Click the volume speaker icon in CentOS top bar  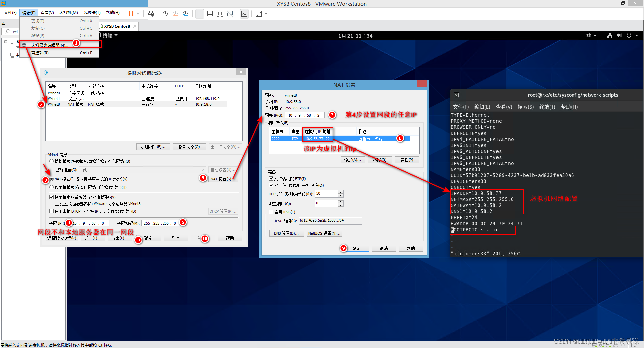coord(619,35)
